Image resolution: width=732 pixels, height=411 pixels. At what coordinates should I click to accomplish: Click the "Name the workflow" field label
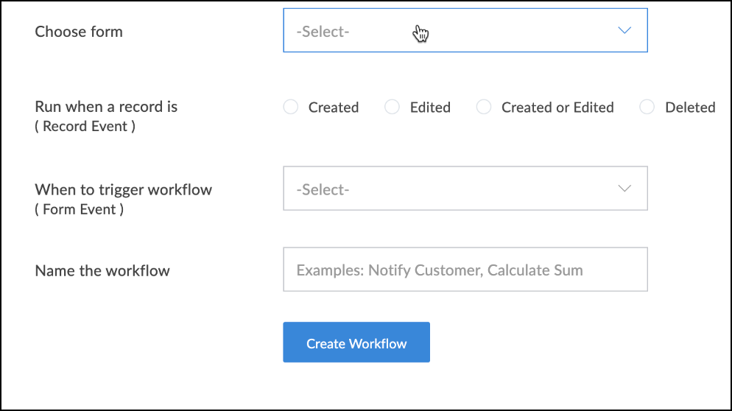coord(102,270)
